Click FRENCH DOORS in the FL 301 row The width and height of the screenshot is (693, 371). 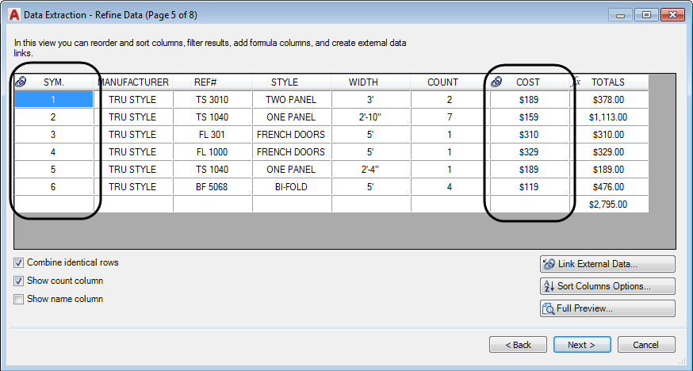292,135
